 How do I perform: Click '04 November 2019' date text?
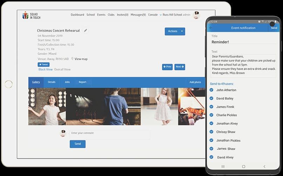click(50, 36)
